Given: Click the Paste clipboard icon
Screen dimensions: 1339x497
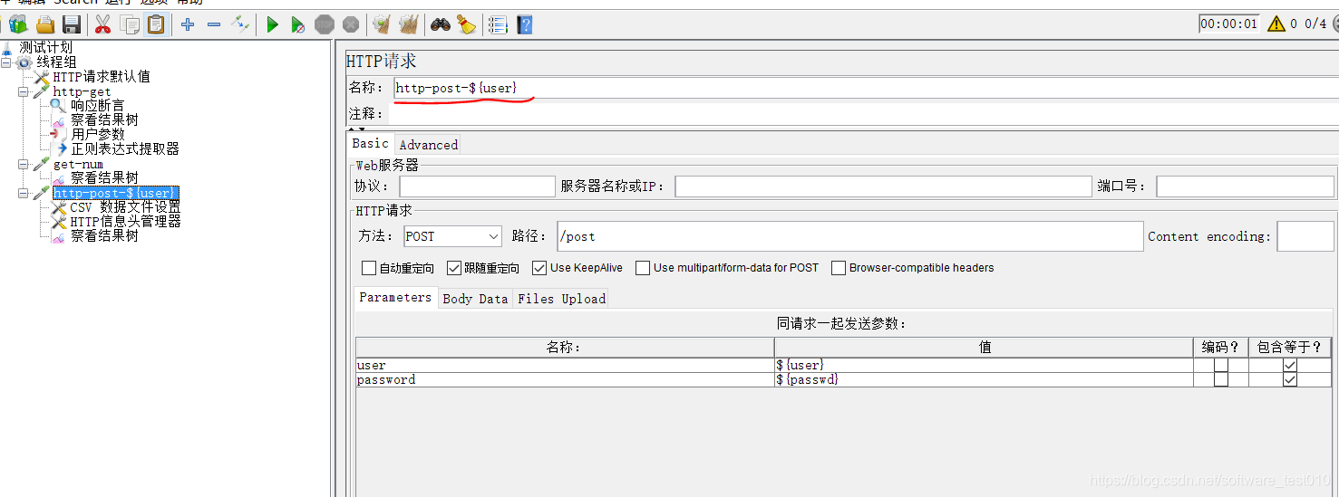Looking at the screenshot, I should tap(156, 24).
